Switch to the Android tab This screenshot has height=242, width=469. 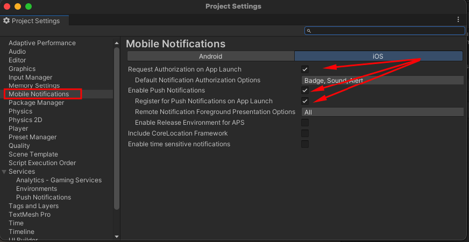click(x=210, y=56)
